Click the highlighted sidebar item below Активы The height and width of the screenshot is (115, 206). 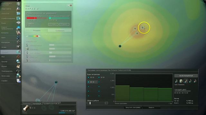(11, 52)
